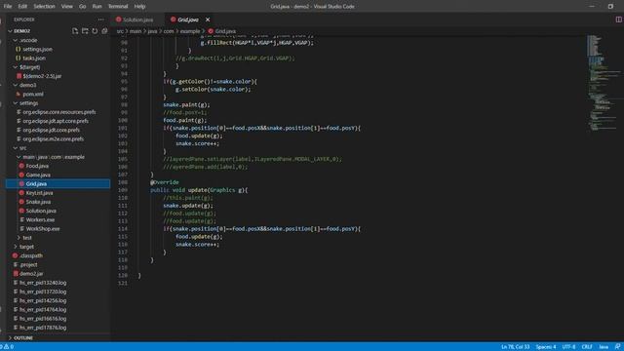
Task: Click the Refresh Explorer icon
Action: pos(95,31)
